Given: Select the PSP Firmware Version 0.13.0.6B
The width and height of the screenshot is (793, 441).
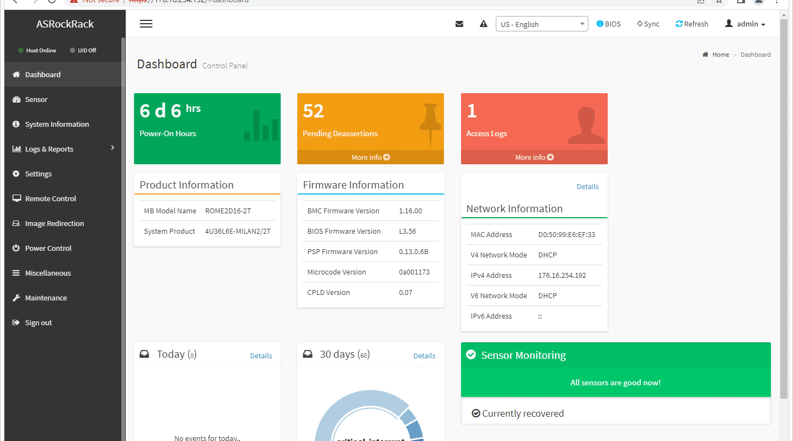Looking at the screenshot, I should click(414, 251).
